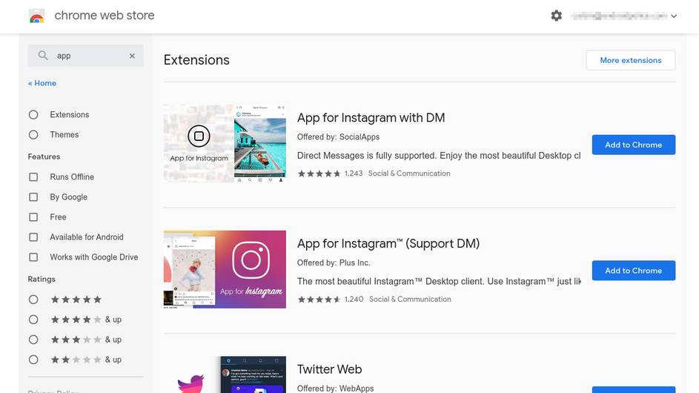
Task: Choose four stars & up rating
Action: (x=33, y=320)
